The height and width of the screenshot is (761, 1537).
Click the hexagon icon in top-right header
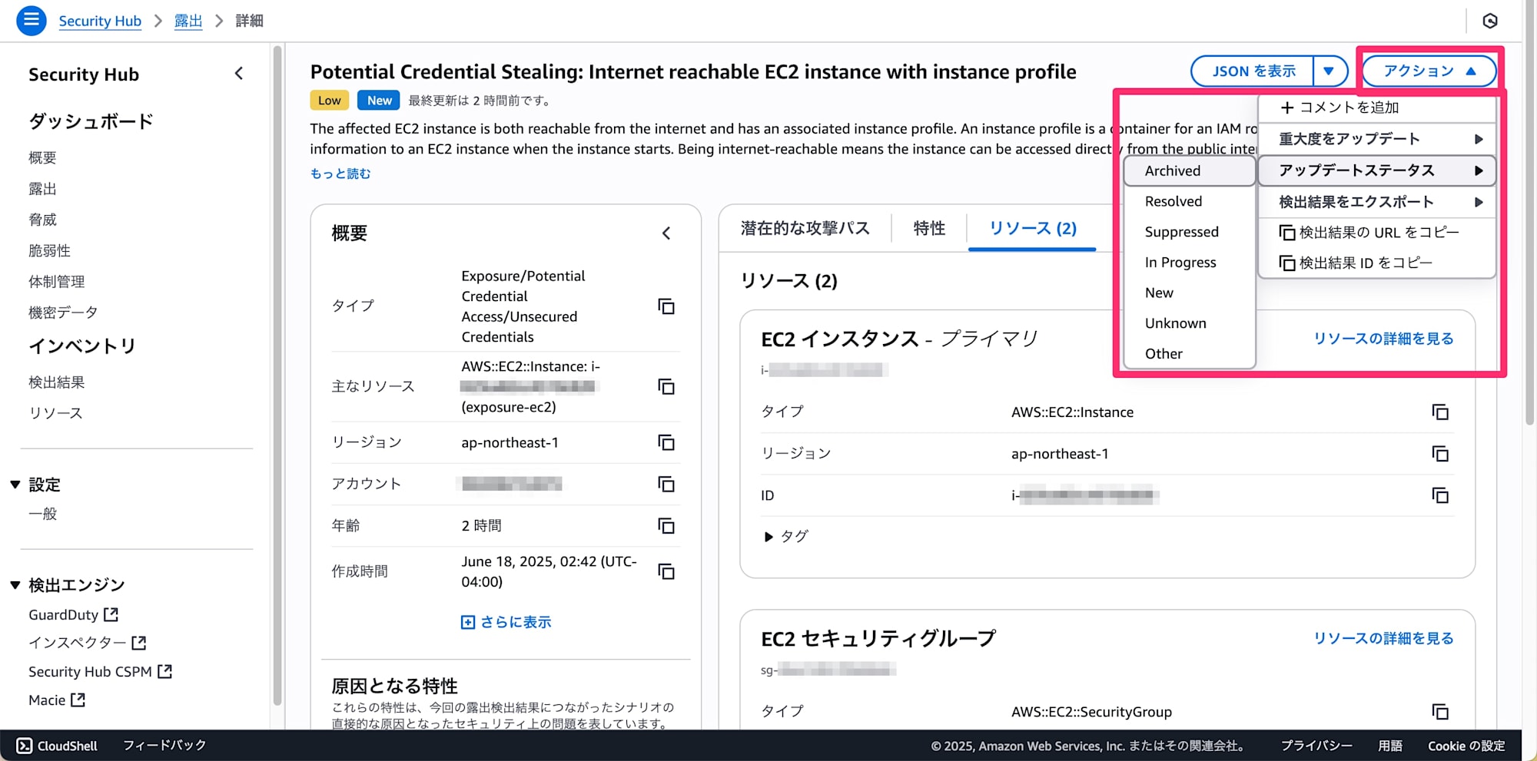[1489, 21]
